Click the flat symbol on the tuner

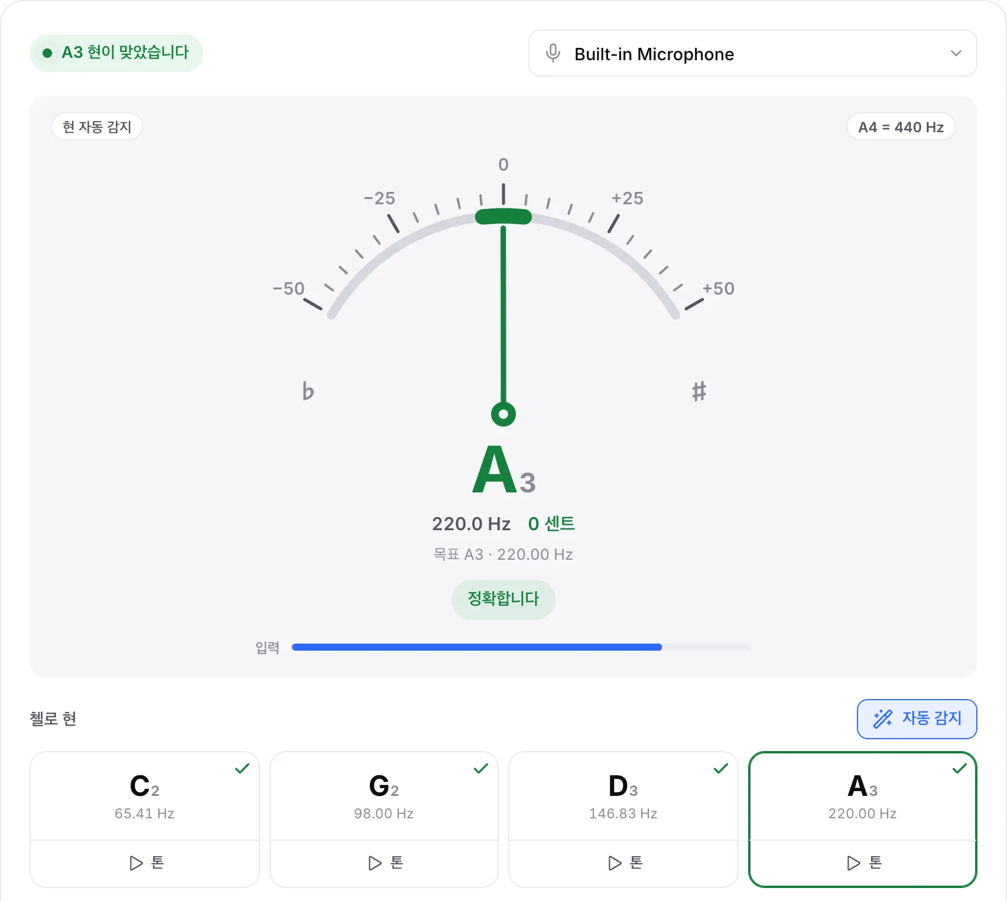pos(308,391)
